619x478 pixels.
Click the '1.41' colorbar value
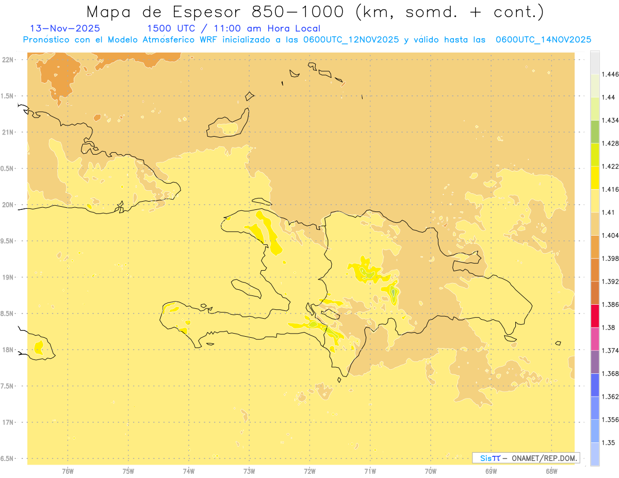609,212
